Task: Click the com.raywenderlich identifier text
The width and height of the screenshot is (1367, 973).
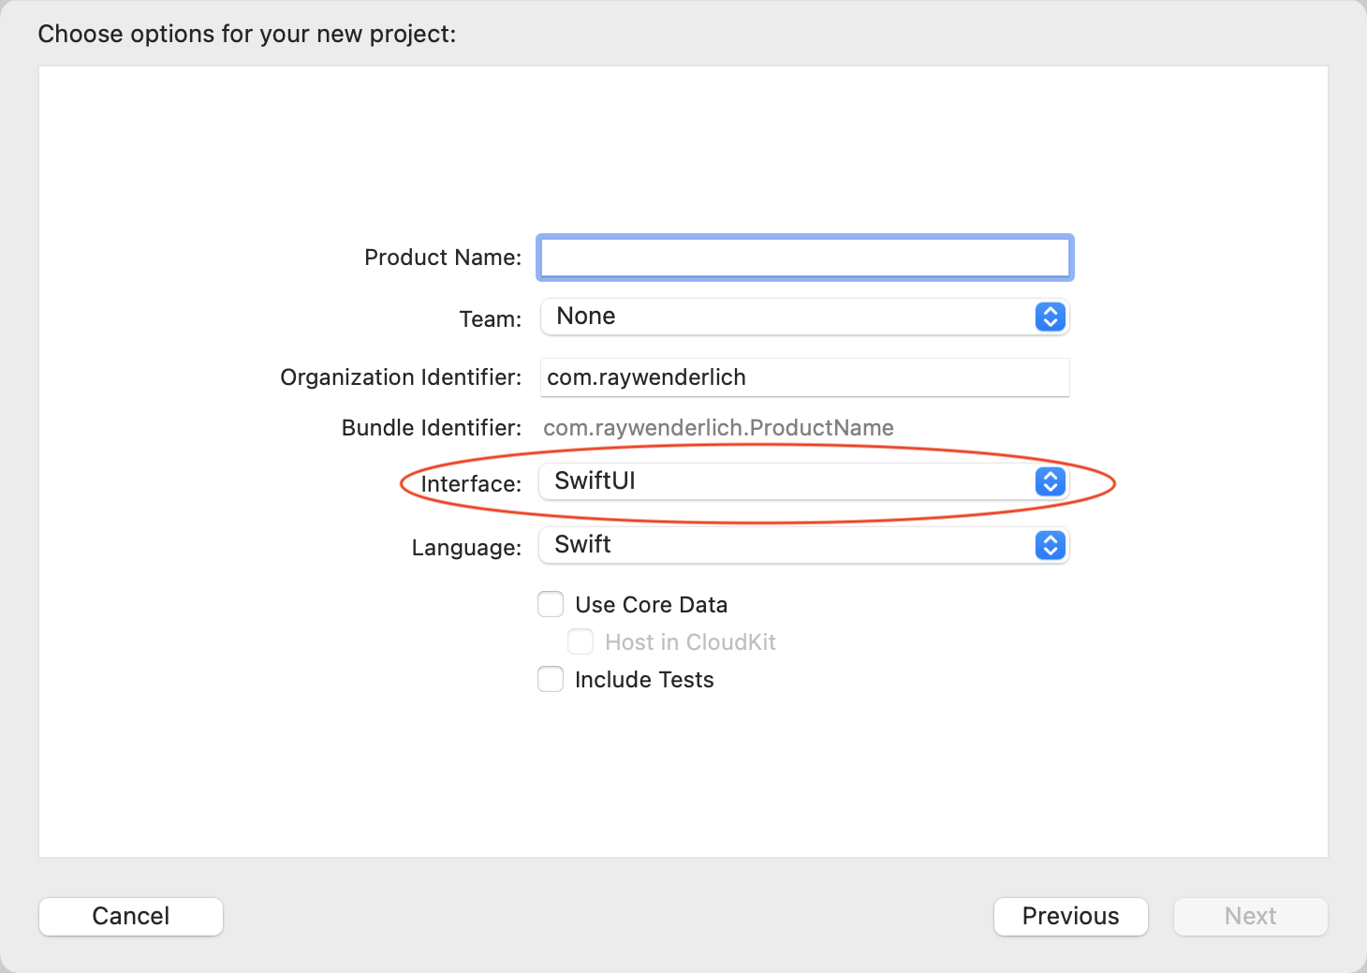Action: (x=646, y=377)
